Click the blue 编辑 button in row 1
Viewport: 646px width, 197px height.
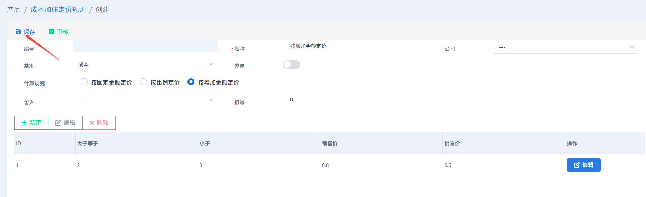pyautogui.click(x=583, y=165)
